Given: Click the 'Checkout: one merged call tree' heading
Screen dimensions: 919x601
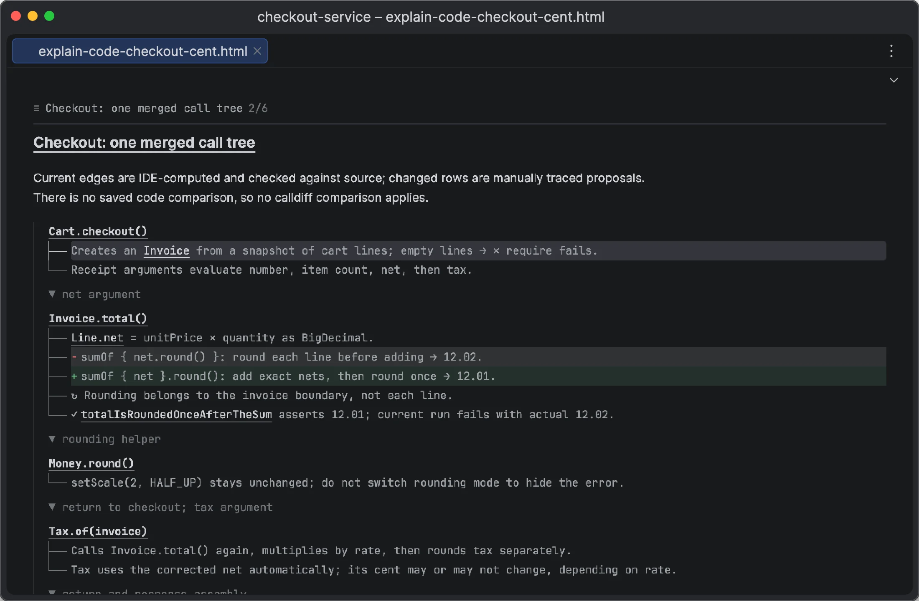Looking at the screenshot, I should point(144,143).
